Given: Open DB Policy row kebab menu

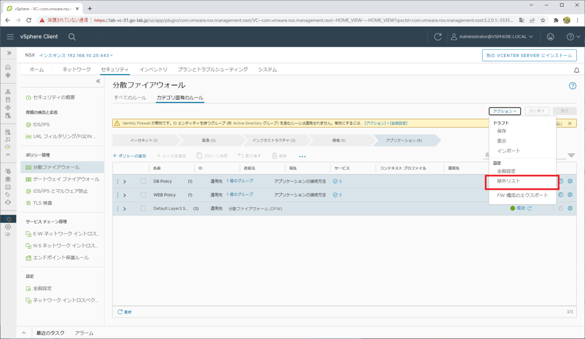Looking at the screenshot, I should [x=117, y=181].
